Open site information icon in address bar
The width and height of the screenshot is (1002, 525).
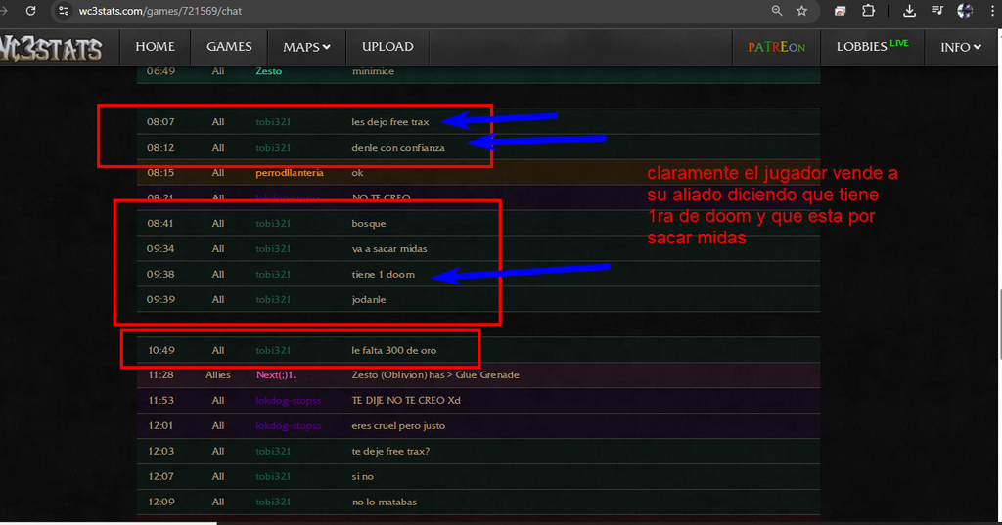coord(64,11)
